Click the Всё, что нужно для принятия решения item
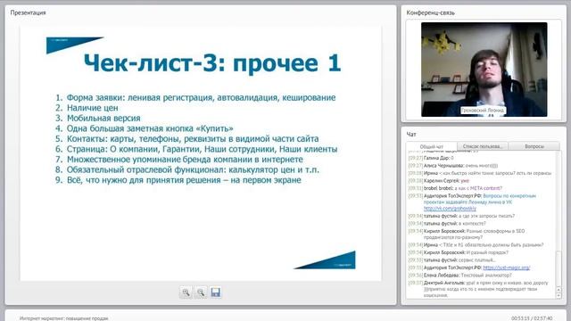This screenshot has width=571, height=321. click(x=178, y=180)
